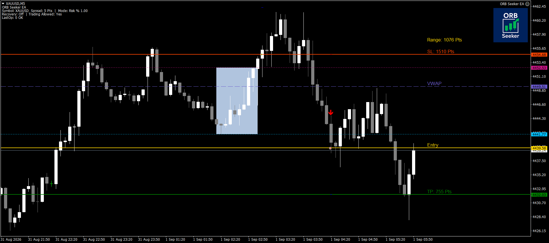Click the purple VWAP price tag 4449.51
549x243 pixels.
pyautogui.click(x=539, y=87)
